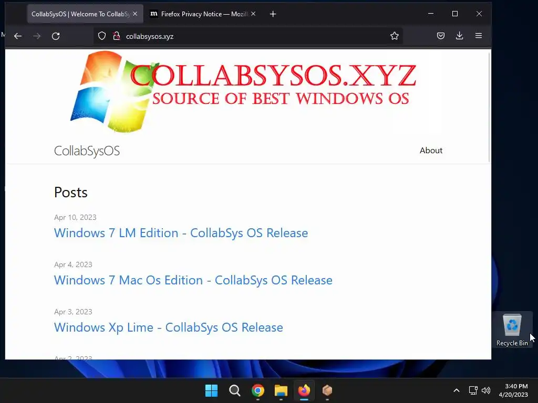The image size is (538, 403).
Task: Click the page vertical scrollbar
Action: 489,106
